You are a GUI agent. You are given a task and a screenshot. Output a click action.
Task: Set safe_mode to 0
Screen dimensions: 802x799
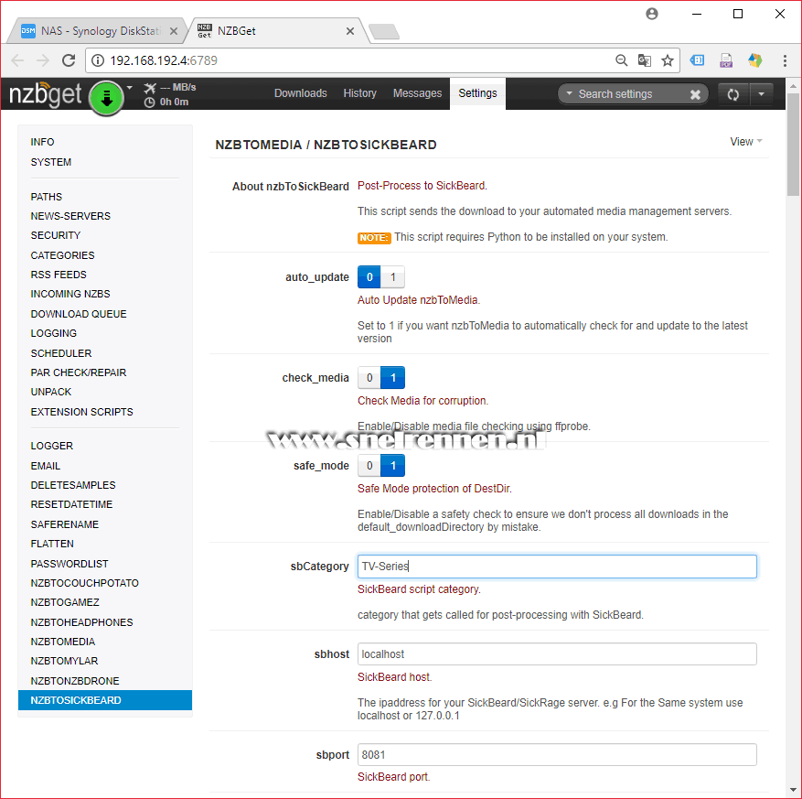coord(369,466)
